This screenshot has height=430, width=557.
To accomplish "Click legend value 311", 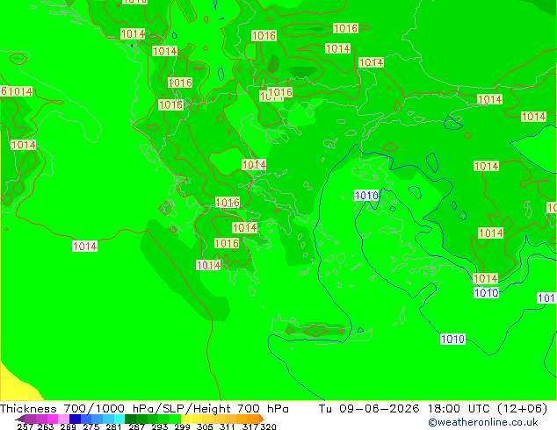I will (x=227, y=426).
